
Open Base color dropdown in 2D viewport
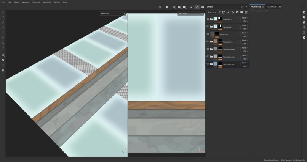pyautogui.click(x=190, y=14)
